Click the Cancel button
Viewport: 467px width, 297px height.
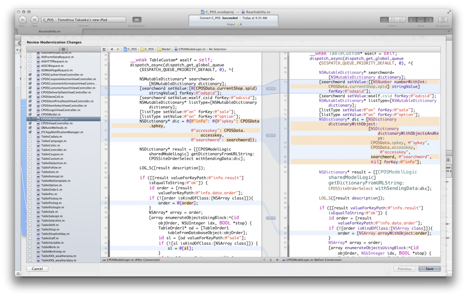coord(37,268)
